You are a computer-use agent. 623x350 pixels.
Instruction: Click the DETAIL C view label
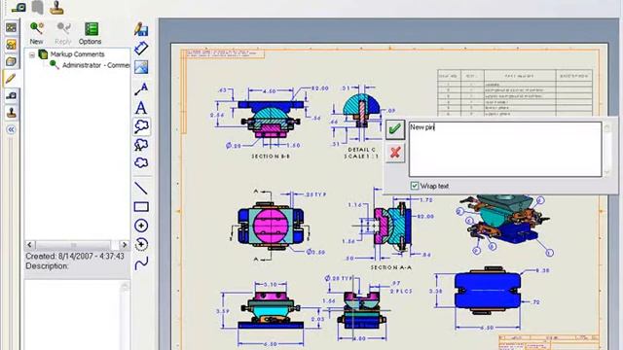coord(361,150)
